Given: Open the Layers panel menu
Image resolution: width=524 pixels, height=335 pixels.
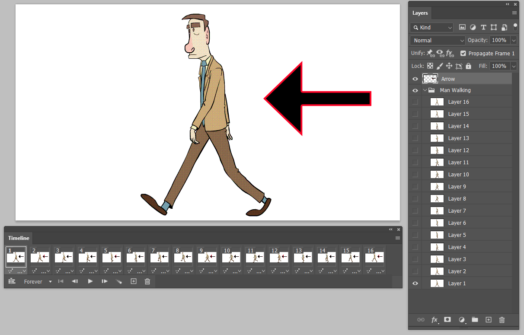Looking at the screenshot, I should pos(514,13).
